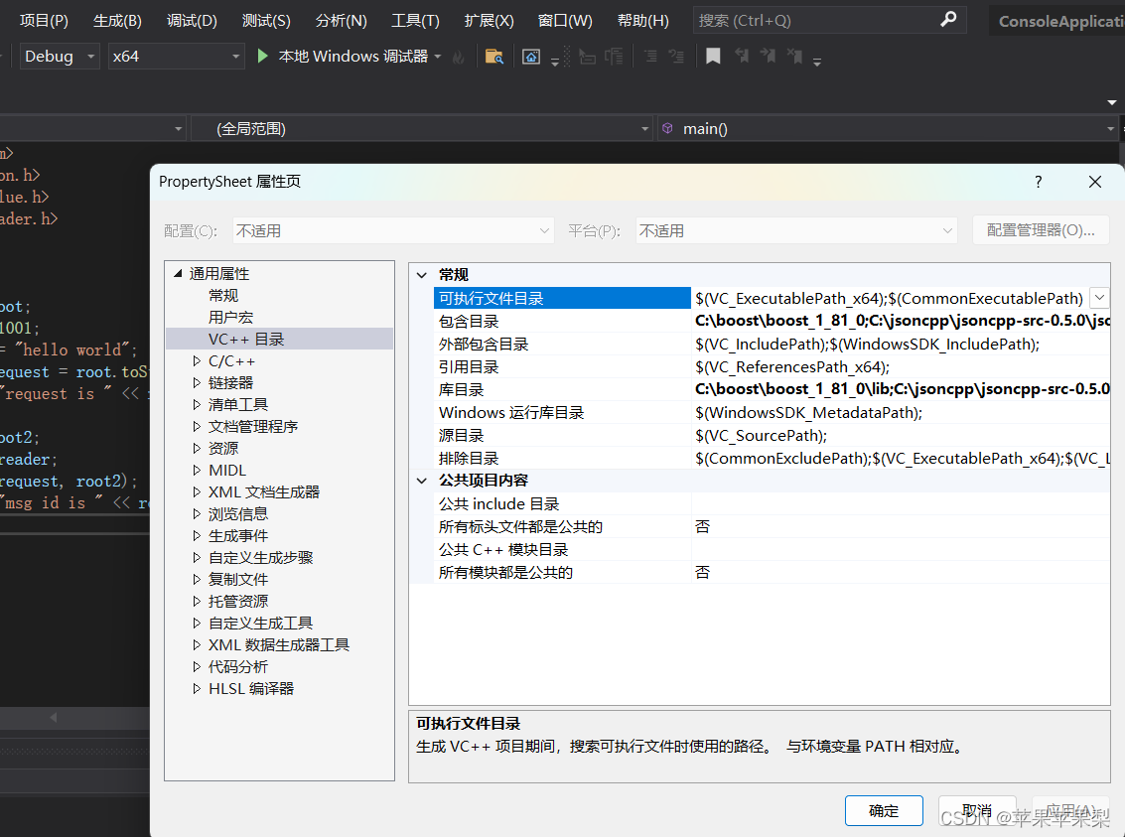Click the 取消 button
This screenshot has width=1125, height=837.
[977, 810]
